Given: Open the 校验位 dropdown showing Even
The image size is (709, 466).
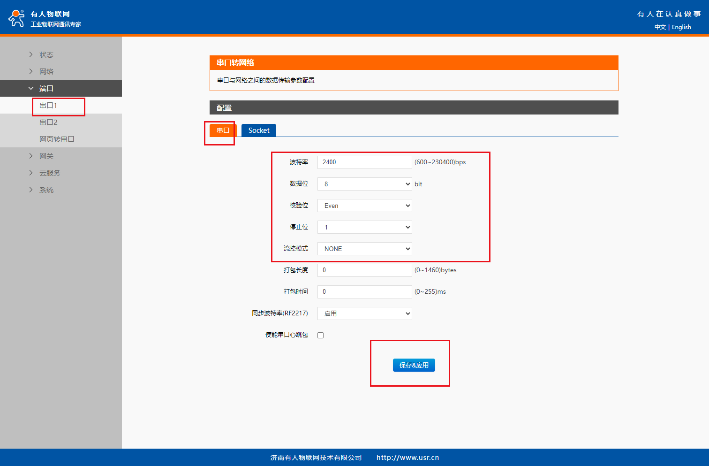Looking at the screenshot, I should 364,206.
